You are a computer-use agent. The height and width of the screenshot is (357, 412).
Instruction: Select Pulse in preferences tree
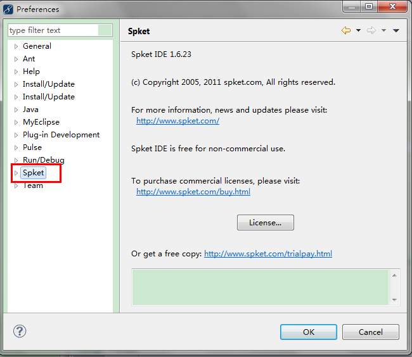32,147
